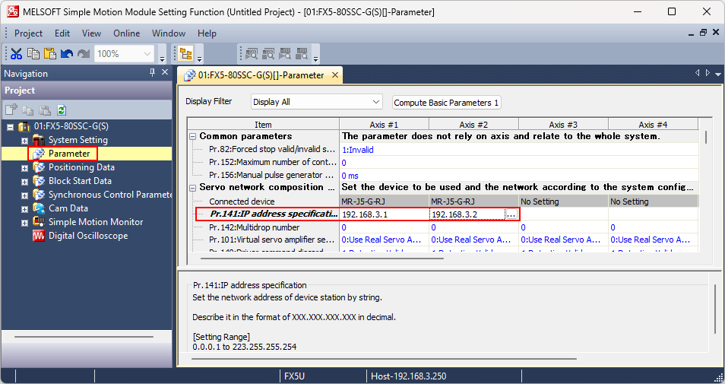Collapse the Common parameters group
This screenshot has width=725, height=384.
click(192, 136)
